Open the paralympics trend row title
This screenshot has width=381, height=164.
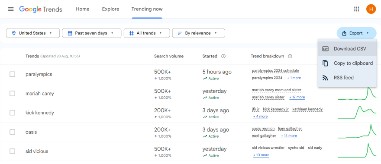point(39,74)
